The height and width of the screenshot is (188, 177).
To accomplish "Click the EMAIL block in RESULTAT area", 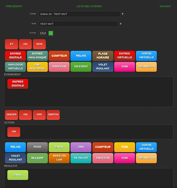I will point(18,175).
